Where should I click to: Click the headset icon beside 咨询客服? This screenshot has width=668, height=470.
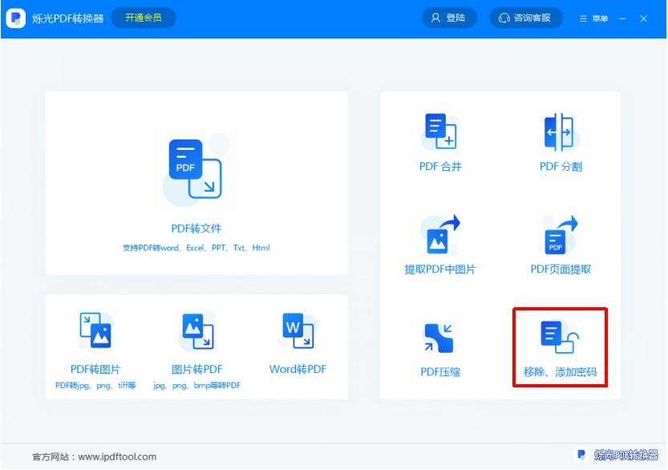click(504, 18)
